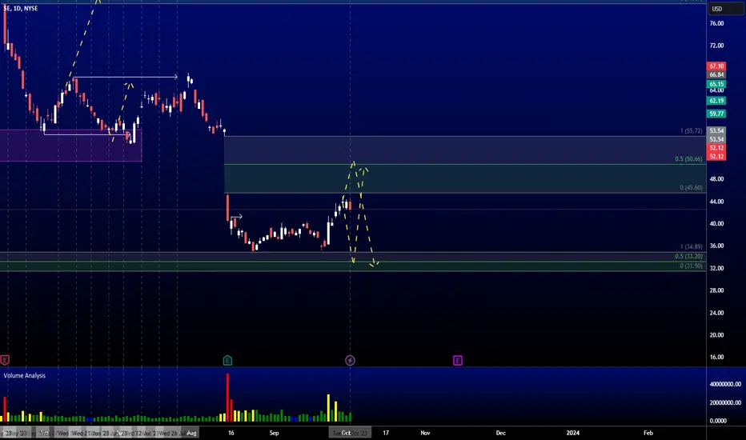Click the highlighted Oct '23 date label

(x=350, y=433)
